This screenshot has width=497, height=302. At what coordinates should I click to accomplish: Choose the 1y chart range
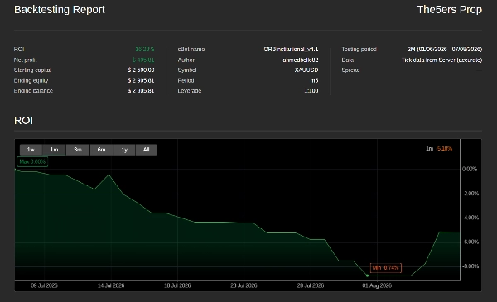(x=124, y=150)
